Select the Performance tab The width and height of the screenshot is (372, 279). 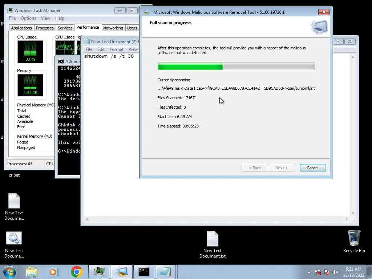pyautogui.click(x=88, y=27)
